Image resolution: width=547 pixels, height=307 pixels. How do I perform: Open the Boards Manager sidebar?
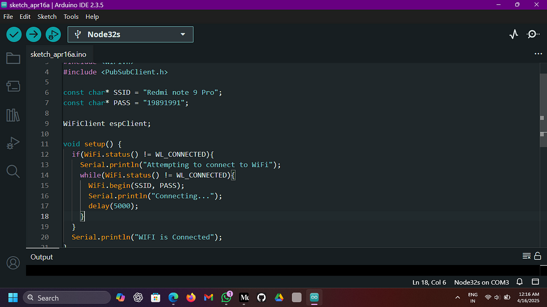pos(13,86)
